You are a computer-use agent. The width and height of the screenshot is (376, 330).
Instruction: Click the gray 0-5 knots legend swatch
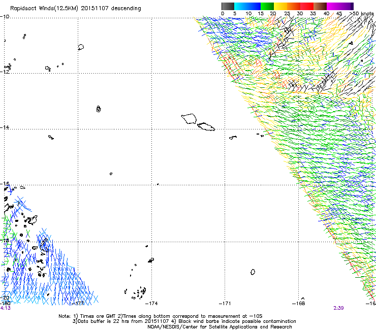tap(228, 6)
